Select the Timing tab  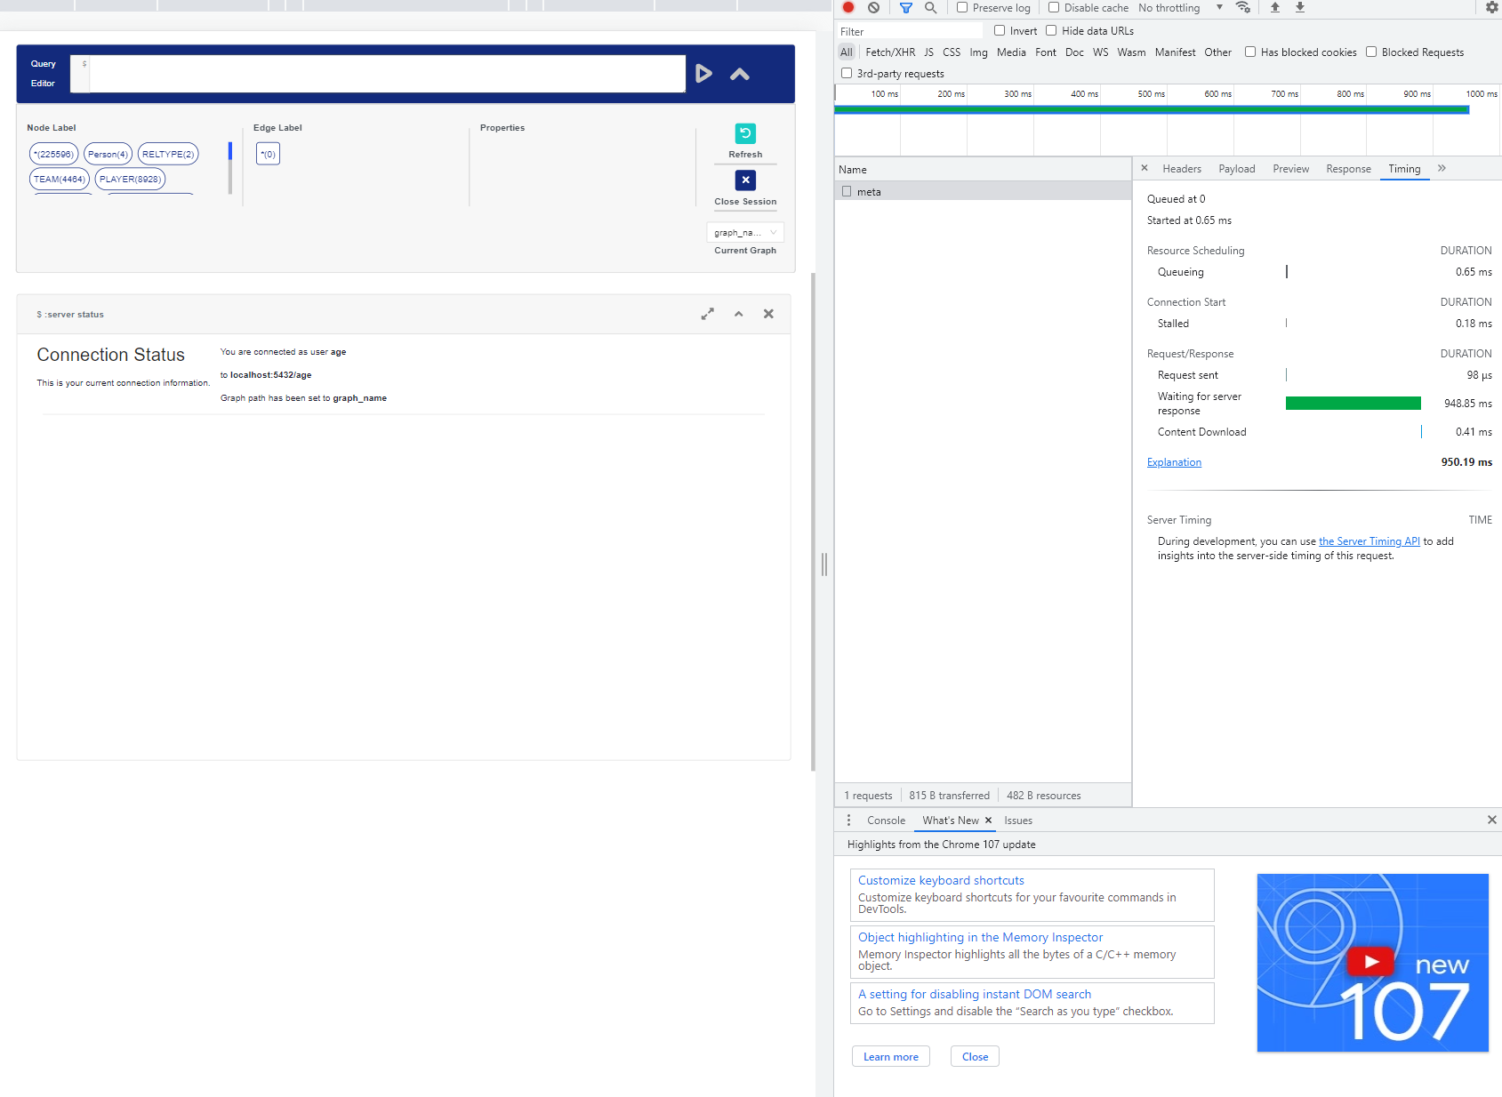[x=1405, y=169]
